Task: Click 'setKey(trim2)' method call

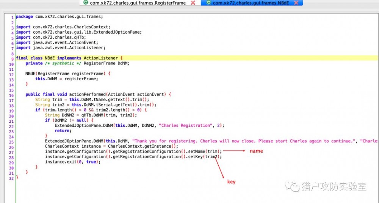Action: point(204,156)
